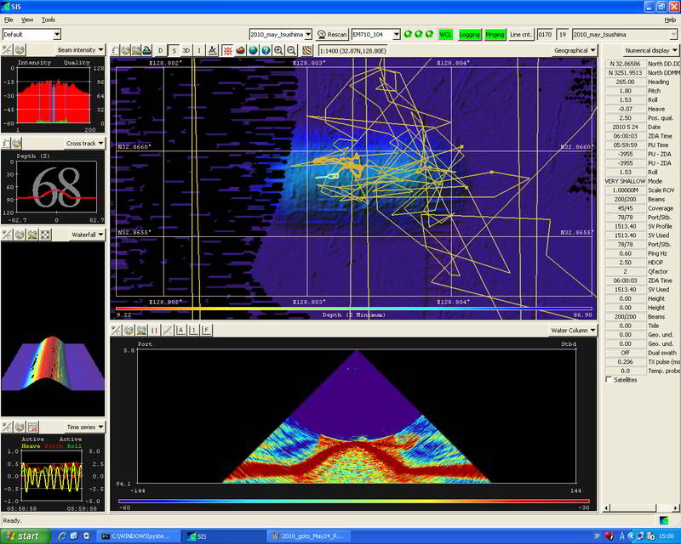Click the Rescan button
The image size is (681, 544).
click(333, 34)
